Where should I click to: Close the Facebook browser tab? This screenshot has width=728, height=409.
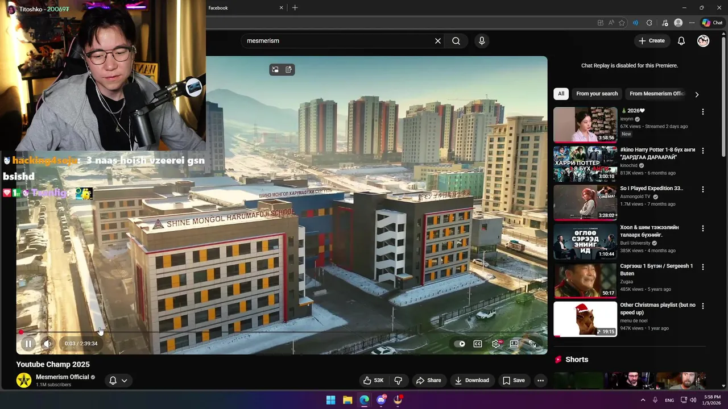pyautogui.click(x=281, y=8)
